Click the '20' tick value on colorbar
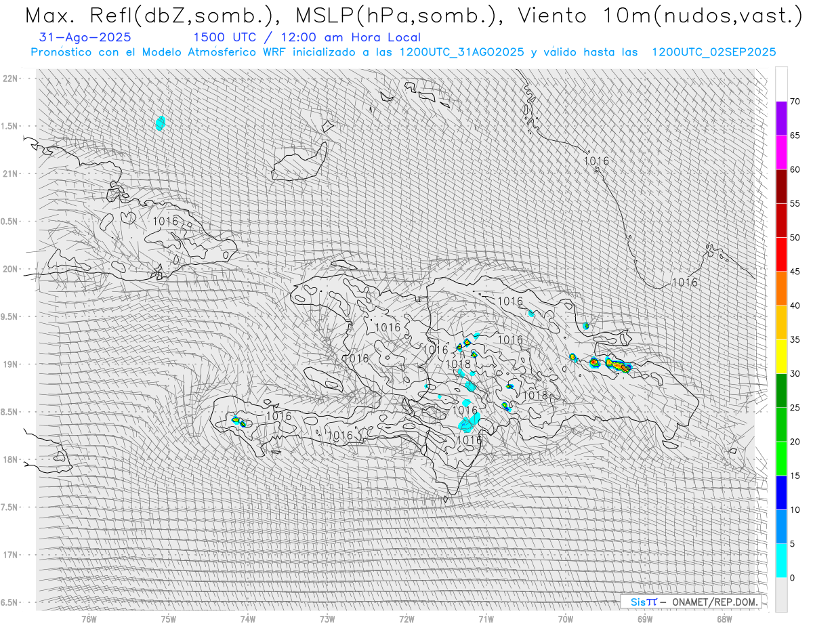This screenshot has height=628, width=813. 795,442
